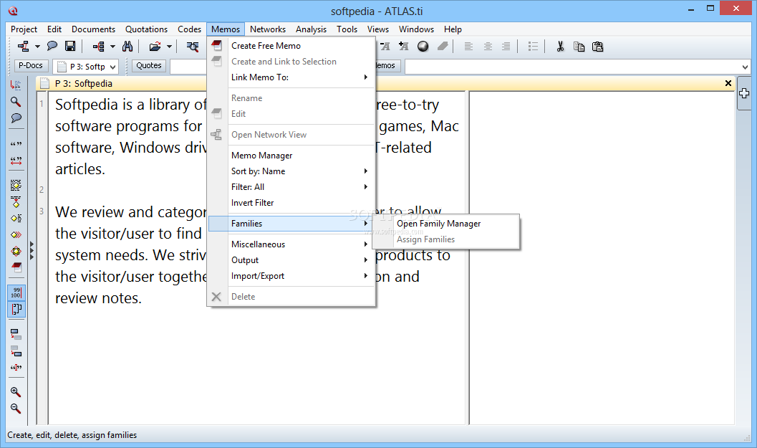Open the query tool icon next to folder

193,47
